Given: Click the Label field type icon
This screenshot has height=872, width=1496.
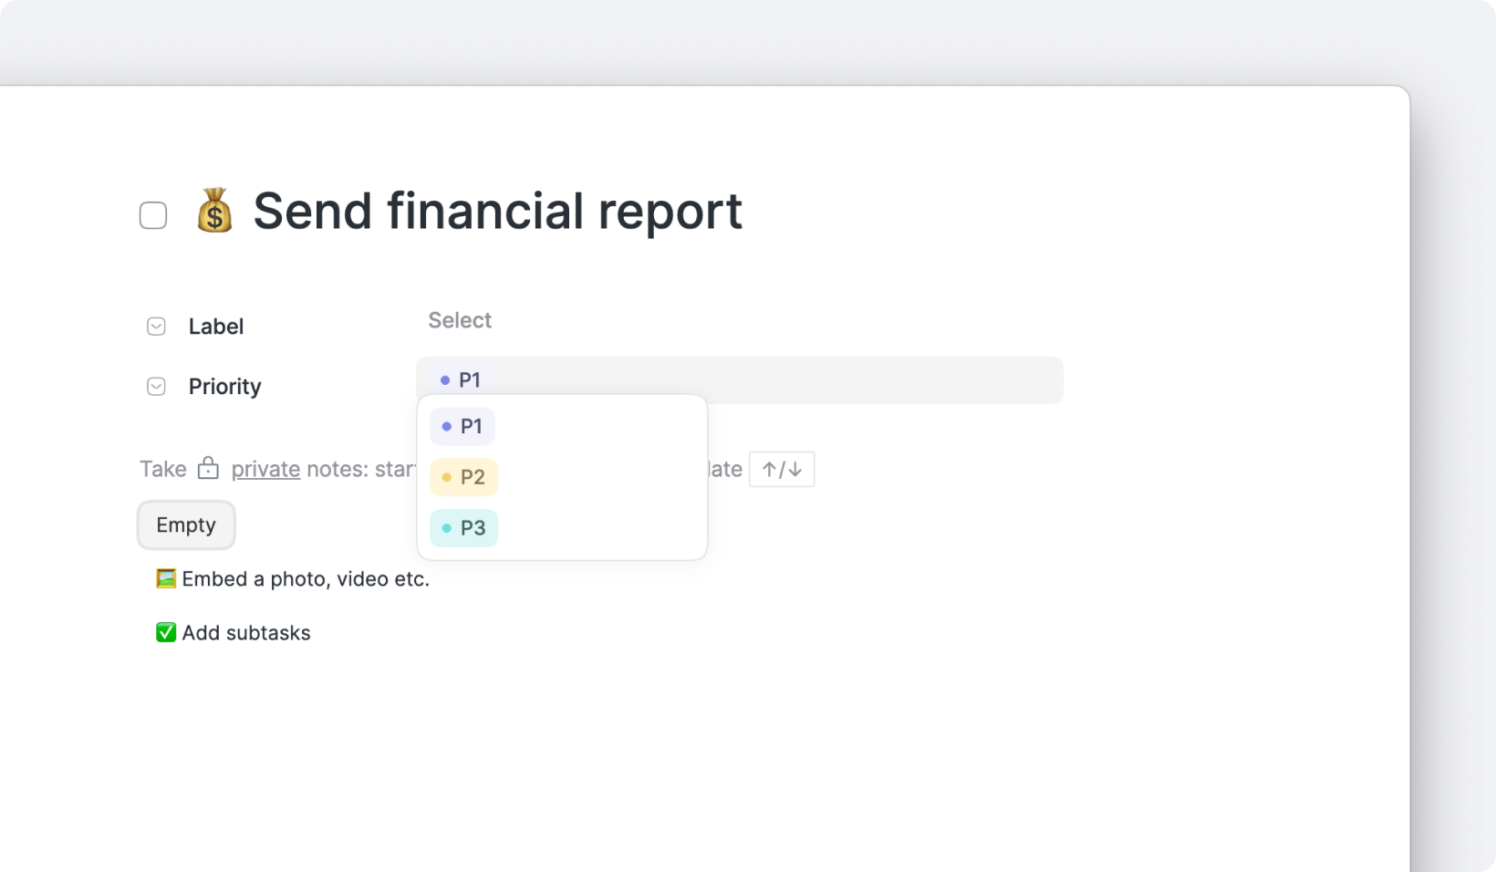Looking at the screenshot, I should (156, 327).
